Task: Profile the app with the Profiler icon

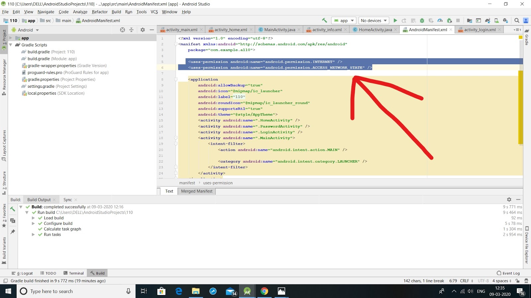Action: click(439, 20)
